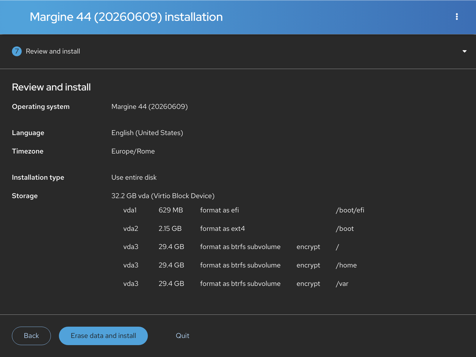Screen dimensions: 476x357
Task: Select the 'Review and install' step label
Action: pyautogui.click(x=53, y=51)
